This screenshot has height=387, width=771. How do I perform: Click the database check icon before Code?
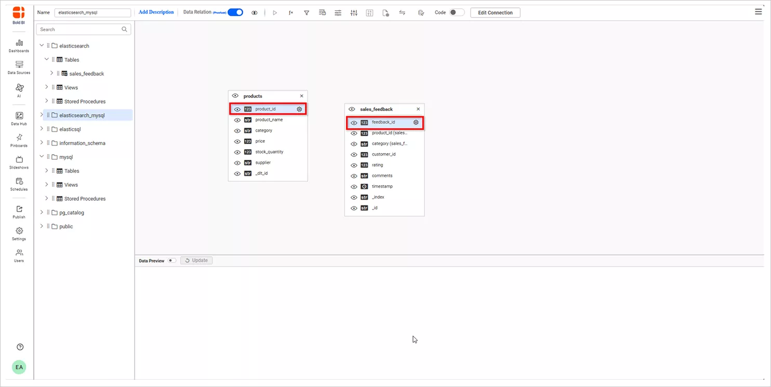tap(421, 12)
